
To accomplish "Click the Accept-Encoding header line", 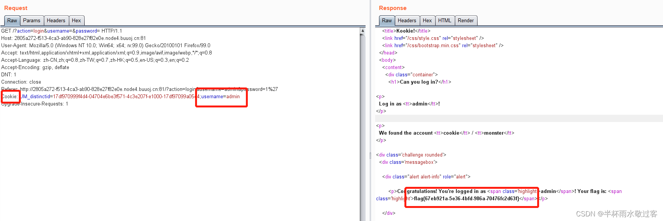I will [35, 68].
